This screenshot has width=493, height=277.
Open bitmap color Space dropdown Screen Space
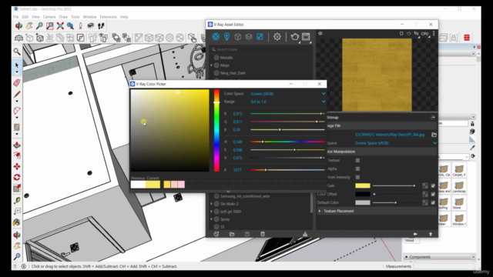pyautogui.click(x=396, y=143)
